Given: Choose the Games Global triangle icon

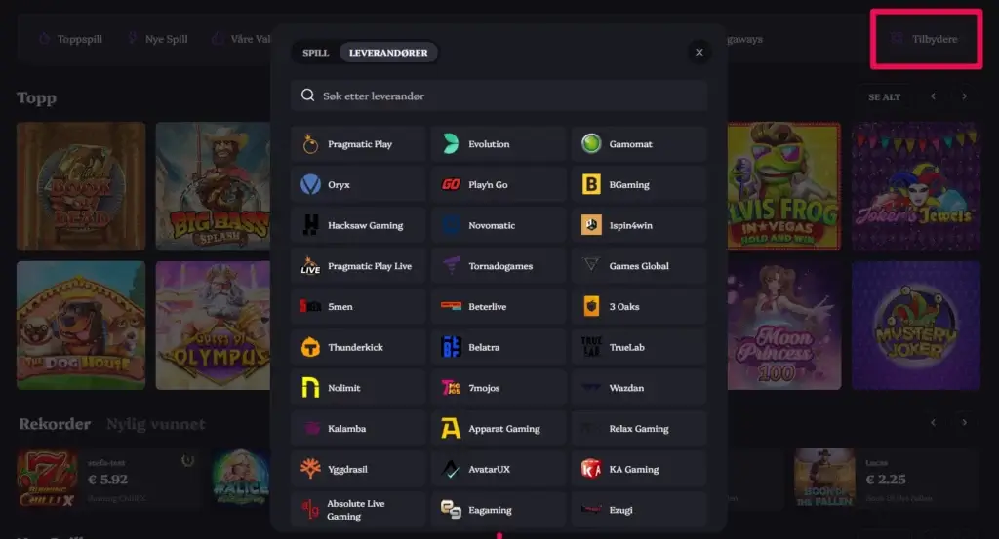Looking at the screenshot, I should (x=591, y=265).
